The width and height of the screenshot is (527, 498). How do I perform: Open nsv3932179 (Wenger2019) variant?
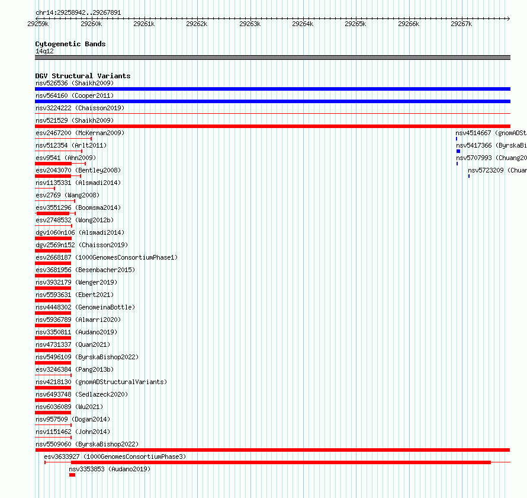(76, 282)
